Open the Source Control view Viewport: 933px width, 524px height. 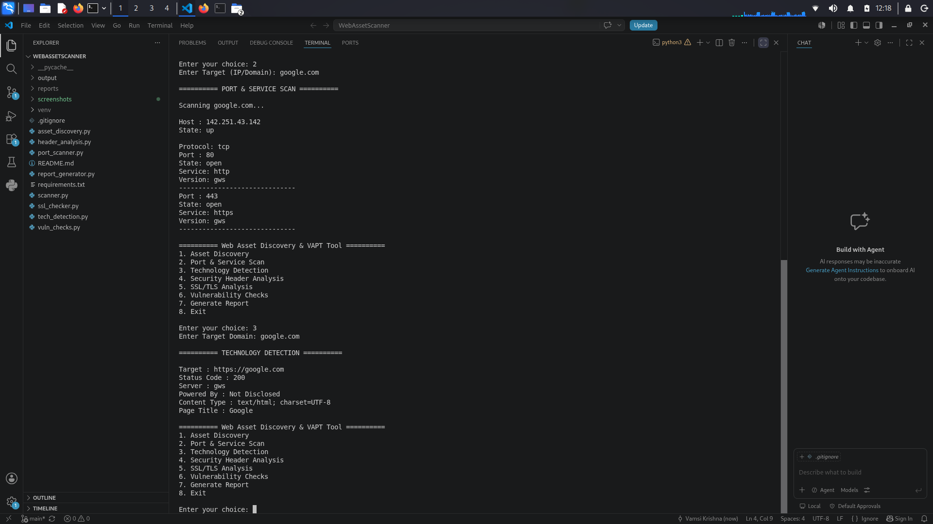pyautogui.click(x=12, y=92)
